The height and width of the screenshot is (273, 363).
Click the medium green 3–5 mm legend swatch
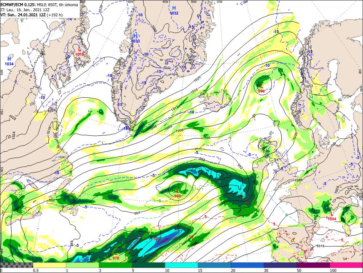[115, 265]
